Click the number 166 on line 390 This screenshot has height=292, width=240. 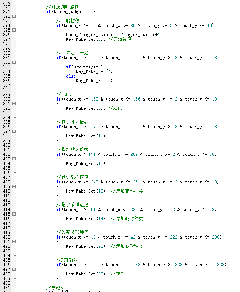point(136,99)
